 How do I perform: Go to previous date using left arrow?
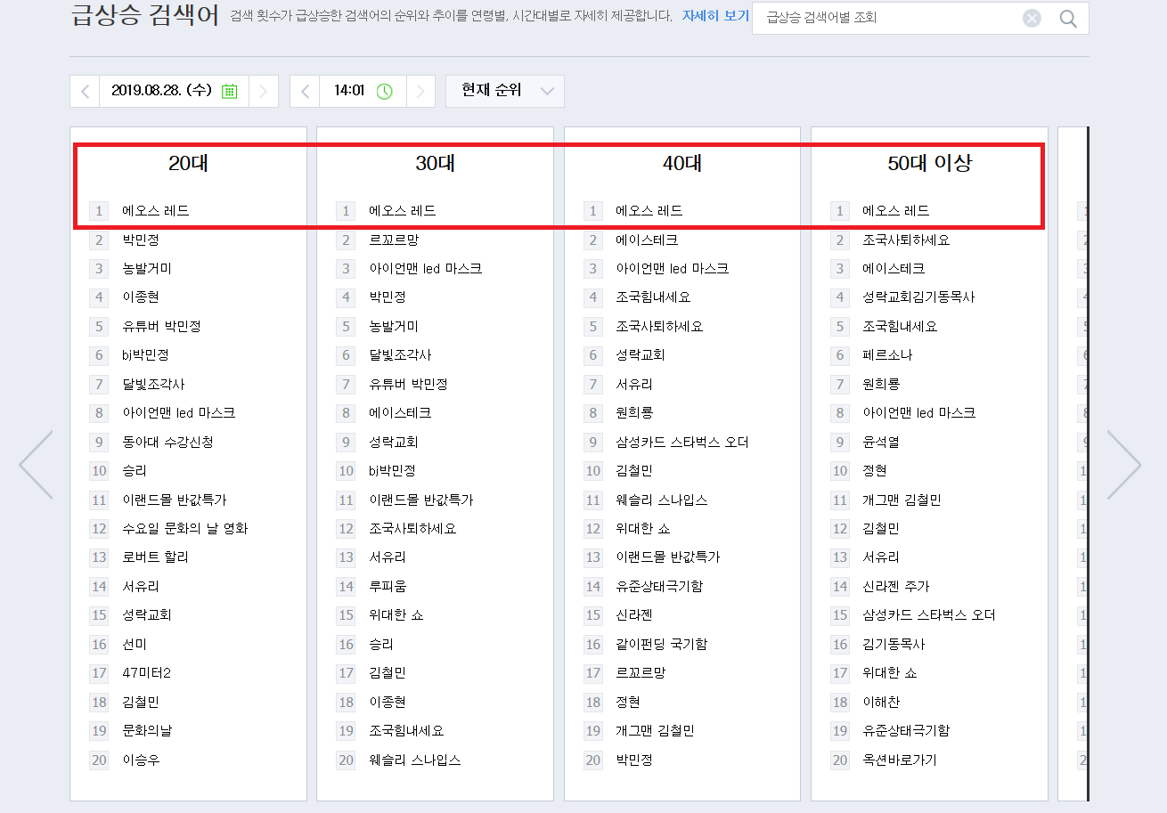pos(84,91)
